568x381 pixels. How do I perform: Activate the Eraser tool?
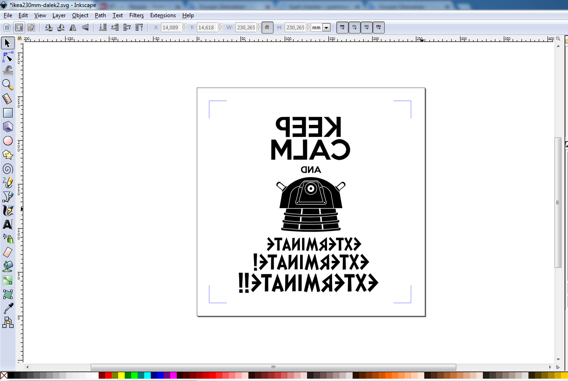pos(7,252)
